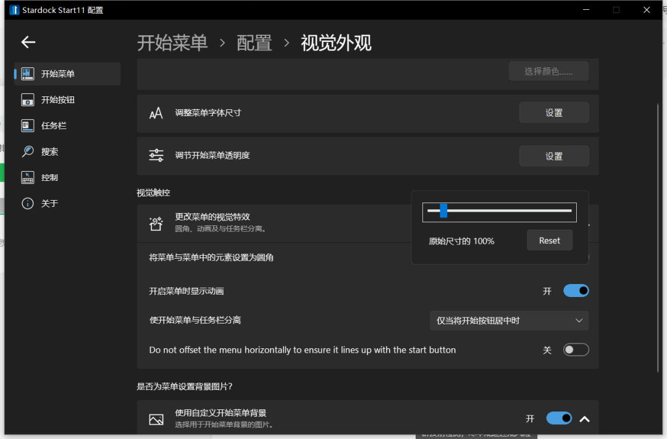Click the font size AA icon

(x=156, y=113)
